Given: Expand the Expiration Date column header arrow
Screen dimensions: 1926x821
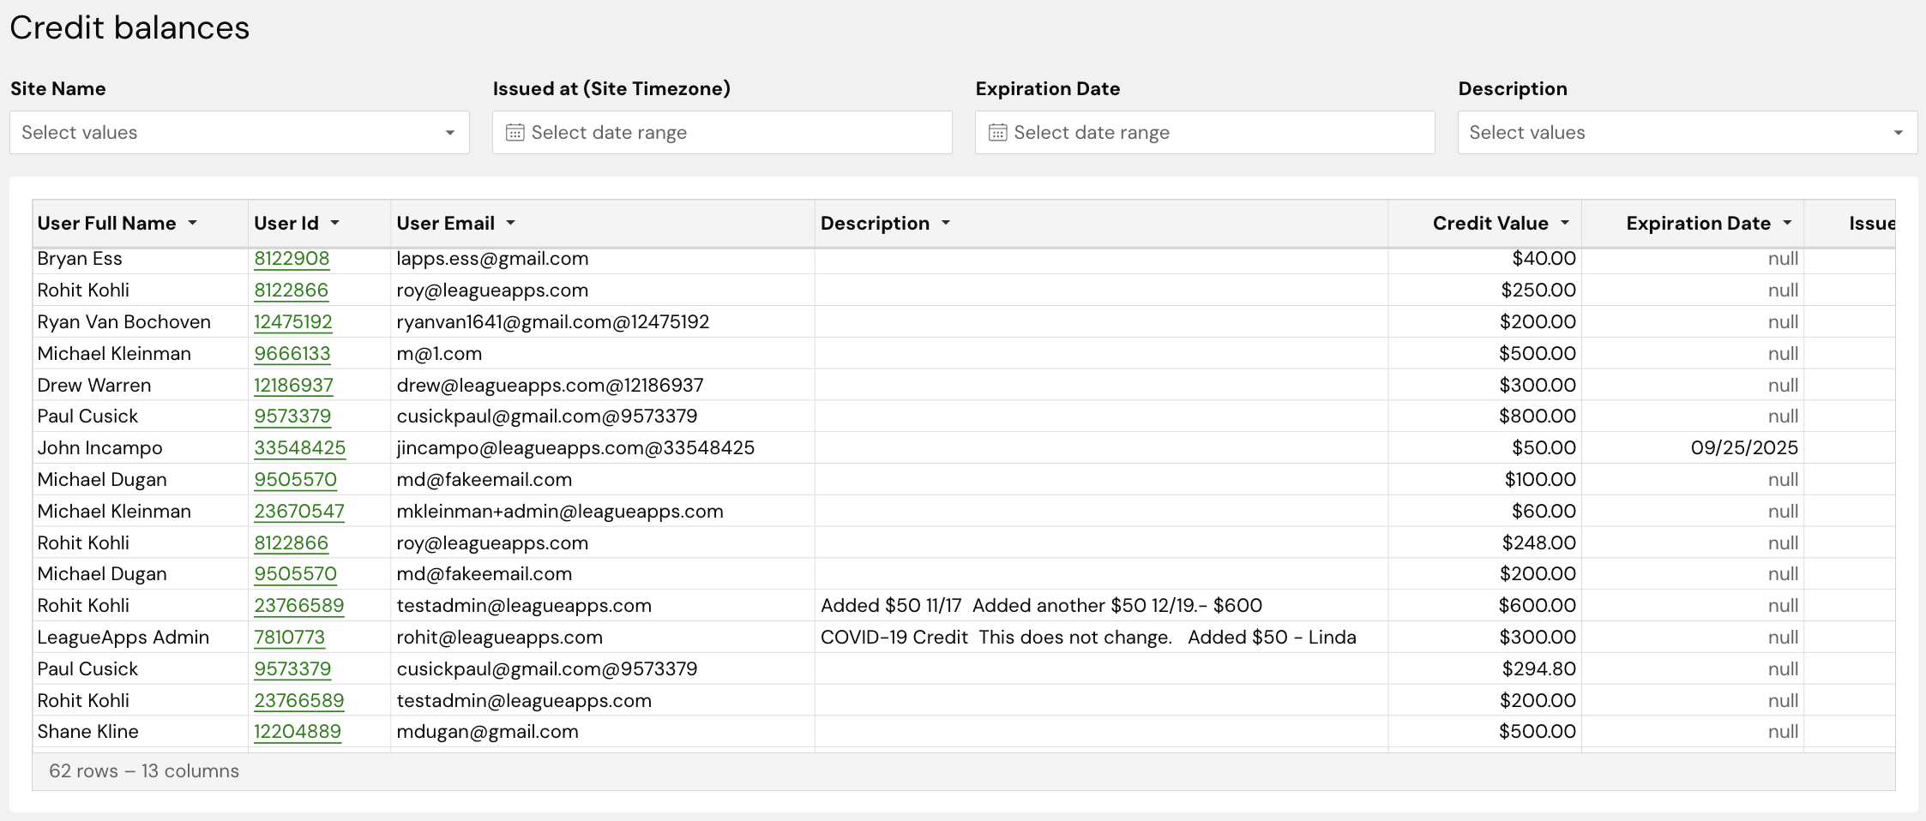Looking at the screenshot, I should click(x=1787, y=223).
